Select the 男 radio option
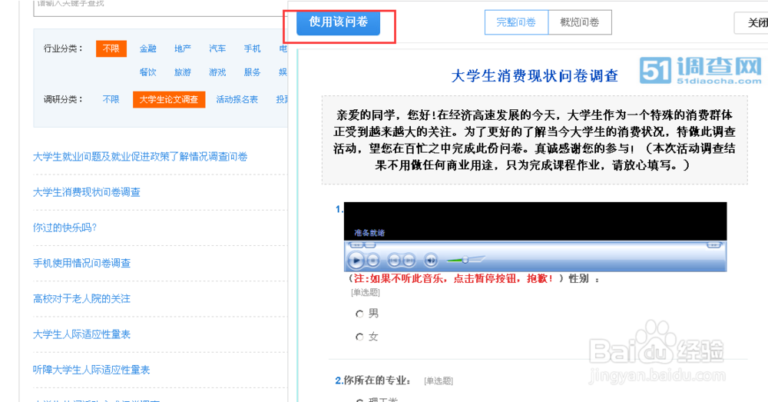The width and height of the screenshot is (768, 402). coord(359,314)
